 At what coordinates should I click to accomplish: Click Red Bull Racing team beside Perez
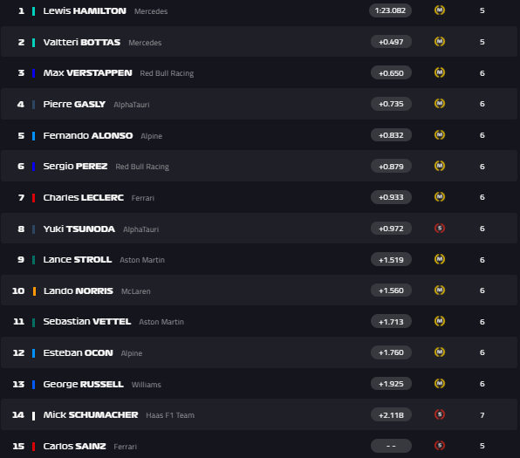142,167
